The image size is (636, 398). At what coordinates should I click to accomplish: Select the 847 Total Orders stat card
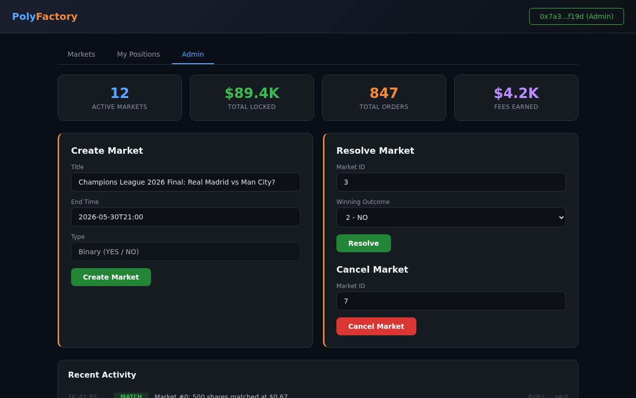[x=384, y=98]
